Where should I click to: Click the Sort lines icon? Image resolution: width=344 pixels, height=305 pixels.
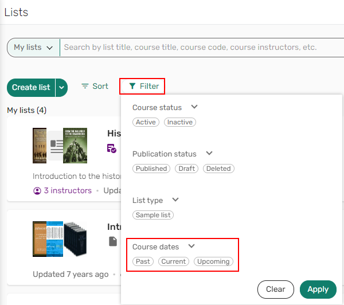[85, 86]
